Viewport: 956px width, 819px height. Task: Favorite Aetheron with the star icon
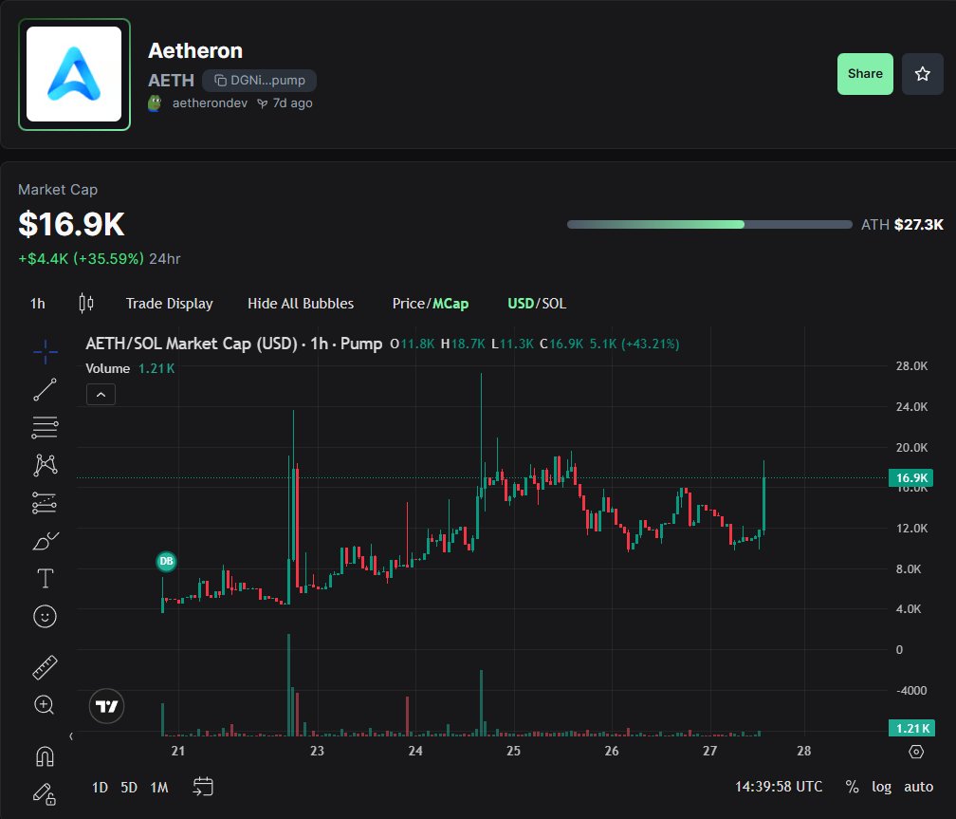click(x=923, y=74)
